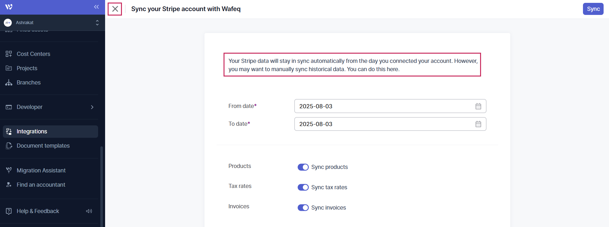
Task: Click the Wafeq logo icon
Action: 9,7
